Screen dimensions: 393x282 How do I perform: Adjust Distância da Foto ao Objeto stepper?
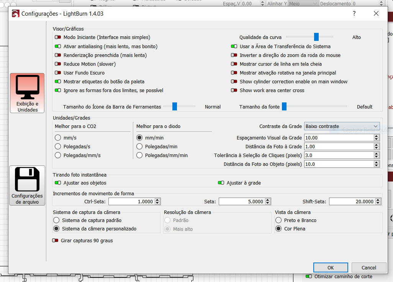click(377, 164)
